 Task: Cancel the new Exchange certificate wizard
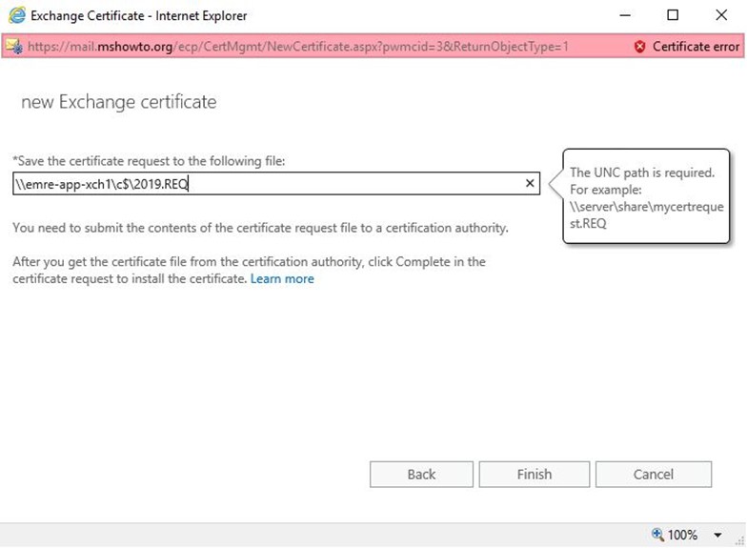coord(654,475)
